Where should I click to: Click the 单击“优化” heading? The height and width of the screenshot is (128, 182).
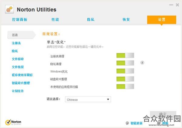click(56, 42)
